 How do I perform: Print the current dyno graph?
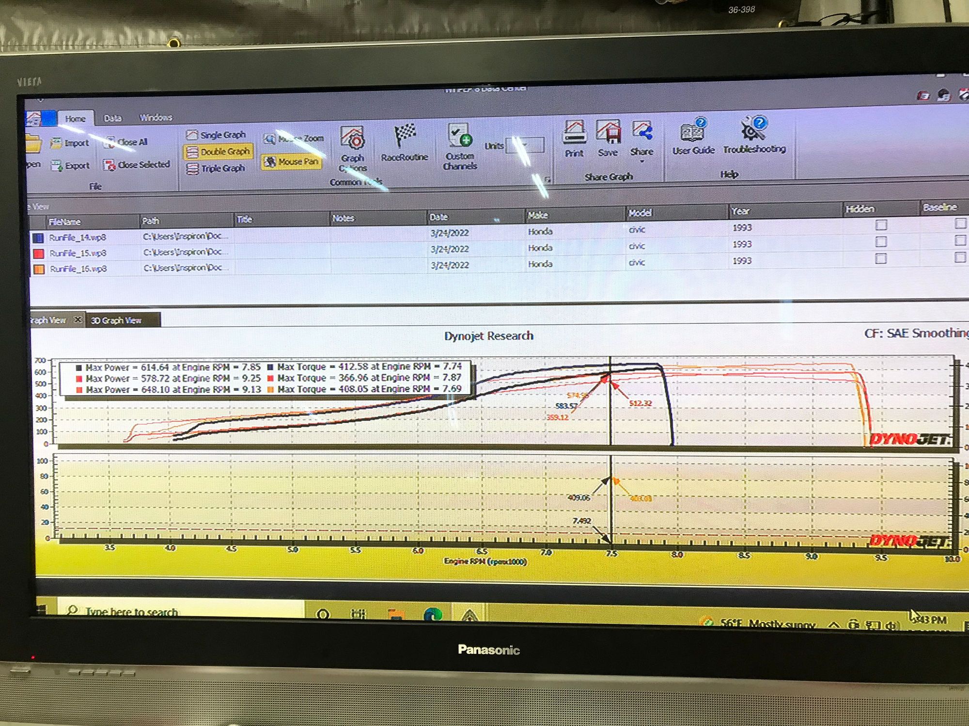574,139
